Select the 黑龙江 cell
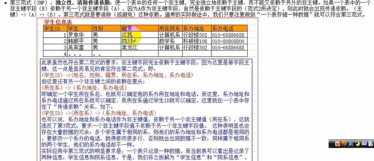Viewport: 374px width, 161px height. click(x=140, y=48)
